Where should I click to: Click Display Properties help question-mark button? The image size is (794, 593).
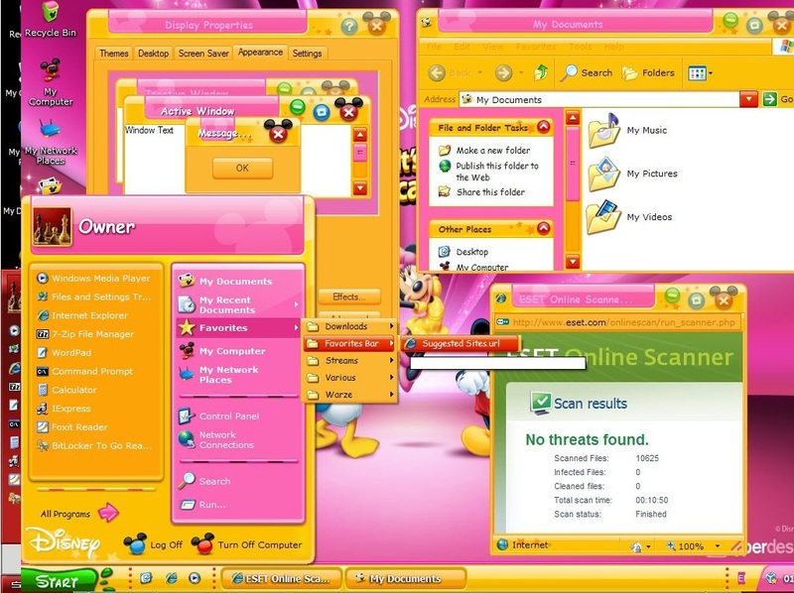click(x=349, y=26)
